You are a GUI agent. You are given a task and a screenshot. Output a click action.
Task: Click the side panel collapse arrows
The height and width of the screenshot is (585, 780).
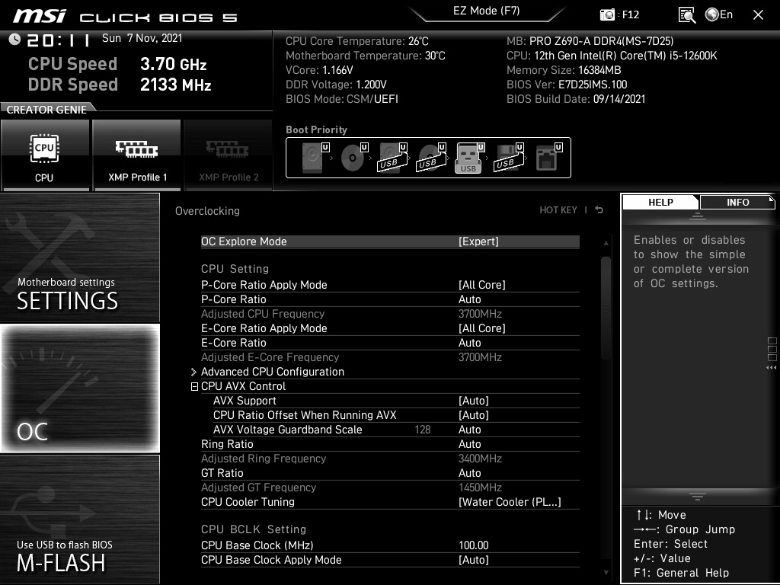pyautogui.click(x=772, y=368)
